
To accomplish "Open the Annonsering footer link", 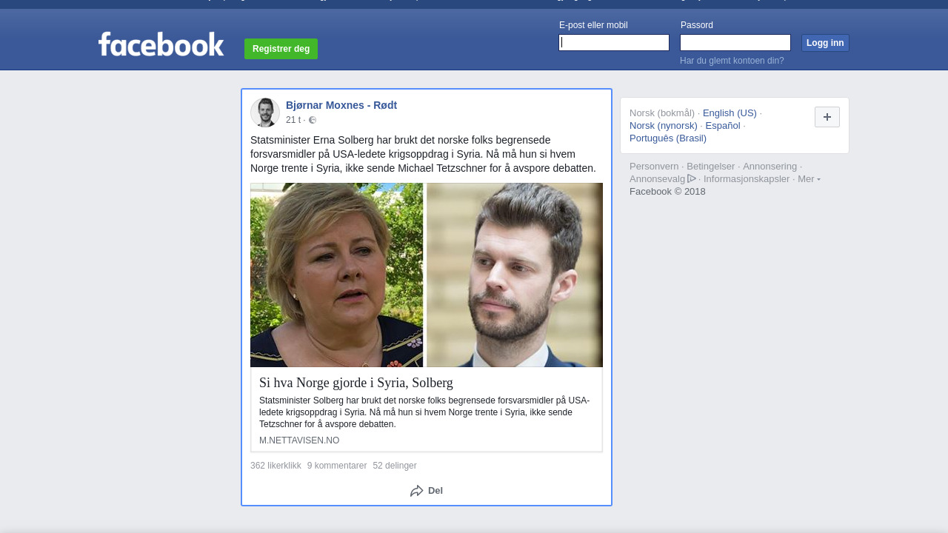I will [770, 166].
